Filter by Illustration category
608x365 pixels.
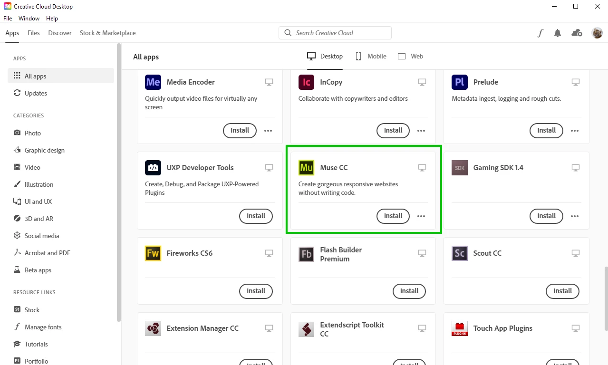(x=61, y=184)
